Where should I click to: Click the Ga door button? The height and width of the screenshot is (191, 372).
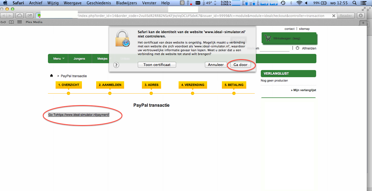(x=240, y=65)
